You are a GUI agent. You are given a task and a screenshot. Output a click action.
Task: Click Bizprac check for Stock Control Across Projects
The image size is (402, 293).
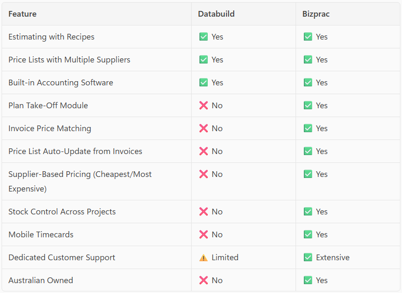(x=308, y=212)
